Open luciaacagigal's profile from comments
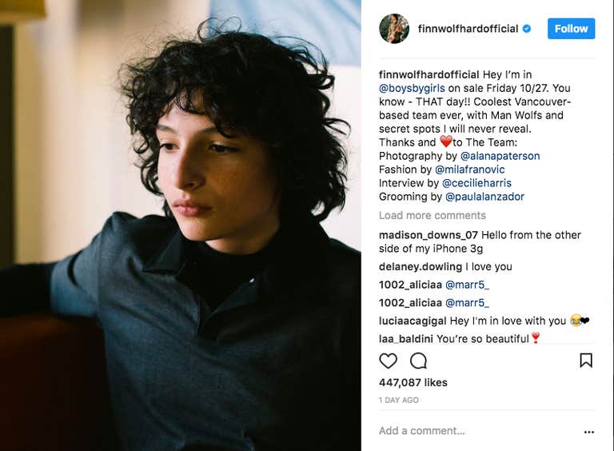 click(x=413, y=321)
